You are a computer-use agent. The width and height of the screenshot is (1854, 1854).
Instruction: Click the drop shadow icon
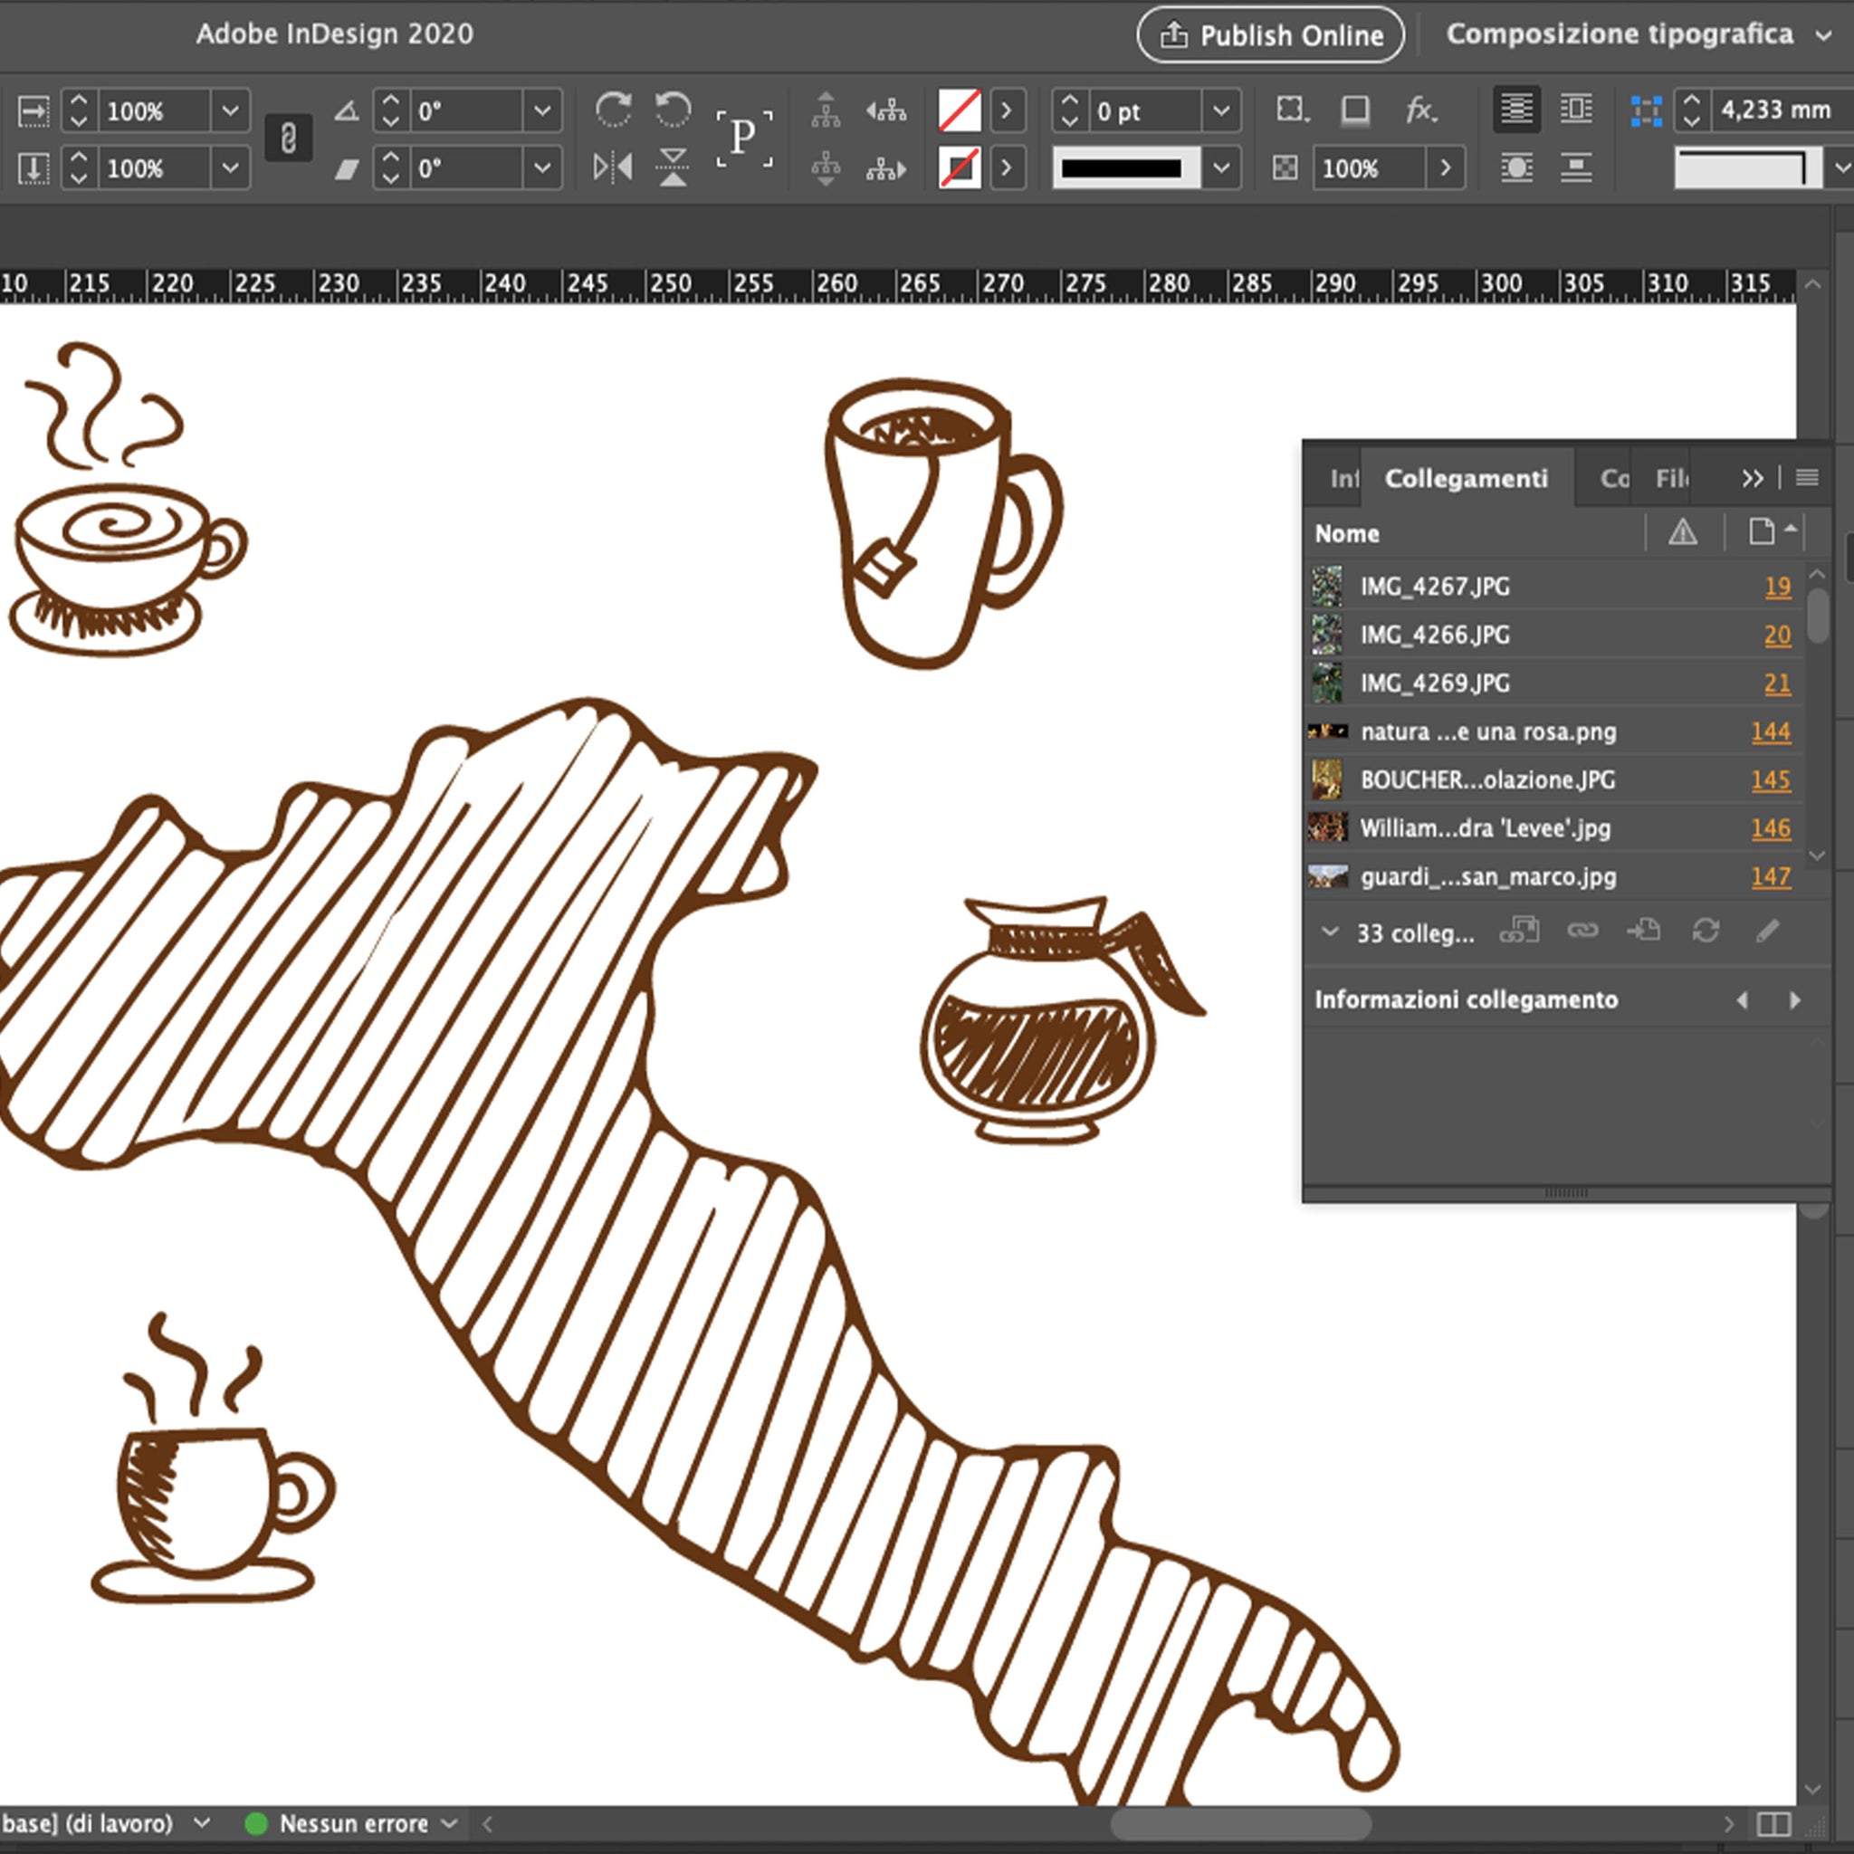[1355, 110]
